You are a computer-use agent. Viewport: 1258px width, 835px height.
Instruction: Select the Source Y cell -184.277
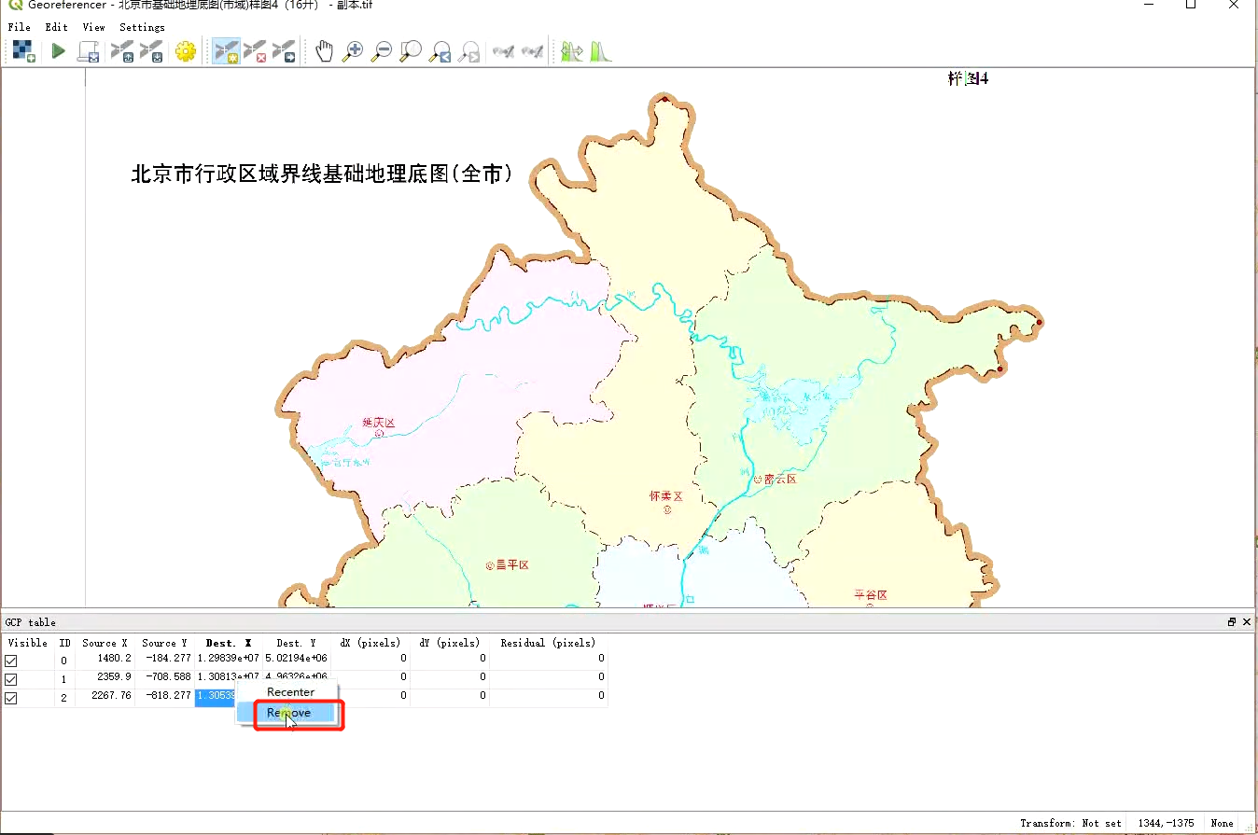coord(165,659)
